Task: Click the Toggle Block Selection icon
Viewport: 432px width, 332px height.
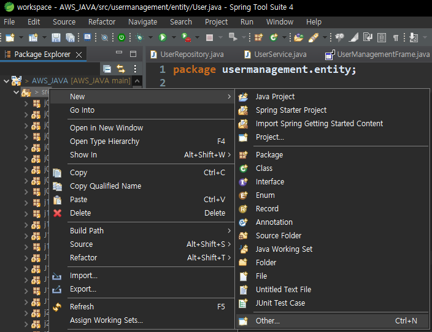Action: click(x=382, y=37)
